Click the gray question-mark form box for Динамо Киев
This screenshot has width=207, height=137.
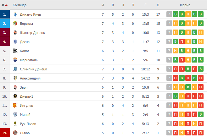point(169,14)
